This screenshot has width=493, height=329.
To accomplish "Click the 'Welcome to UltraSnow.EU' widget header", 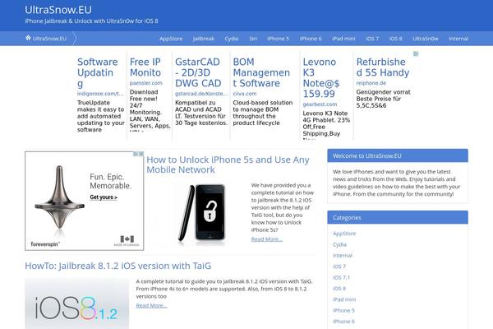I will tap(398, 155).
